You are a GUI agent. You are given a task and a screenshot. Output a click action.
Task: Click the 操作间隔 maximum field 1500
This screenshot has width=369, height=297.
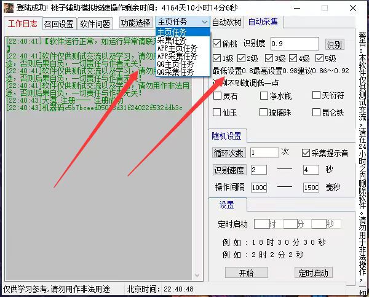311,188
